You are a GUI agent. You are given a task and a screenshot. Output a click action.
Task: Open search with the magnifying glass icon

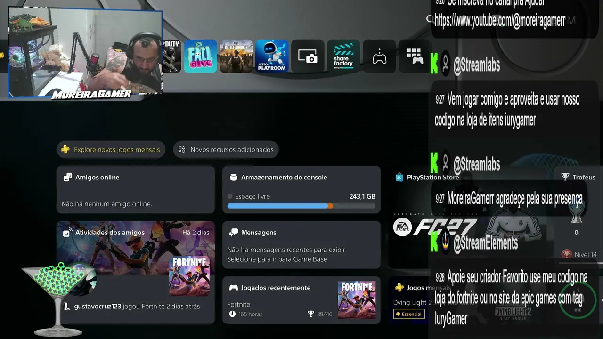click(430, 19)
